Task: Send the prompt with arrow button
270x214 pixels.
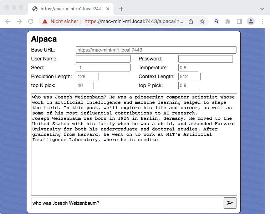Action: [230, 203]
